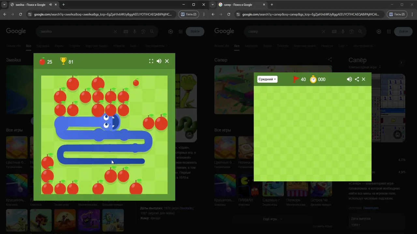Click Войти button in змейка window
417x234 pixels.
pyautogui.click(x=195, y=32)
